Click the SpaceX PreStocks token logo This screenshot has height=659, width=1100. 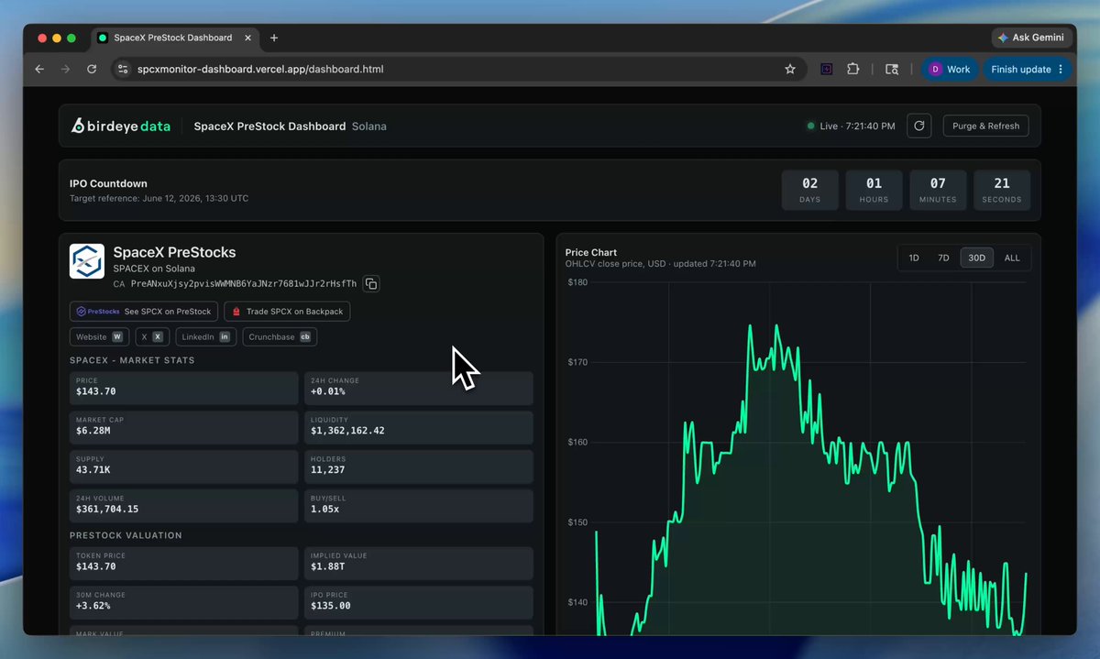coord(87,261)
